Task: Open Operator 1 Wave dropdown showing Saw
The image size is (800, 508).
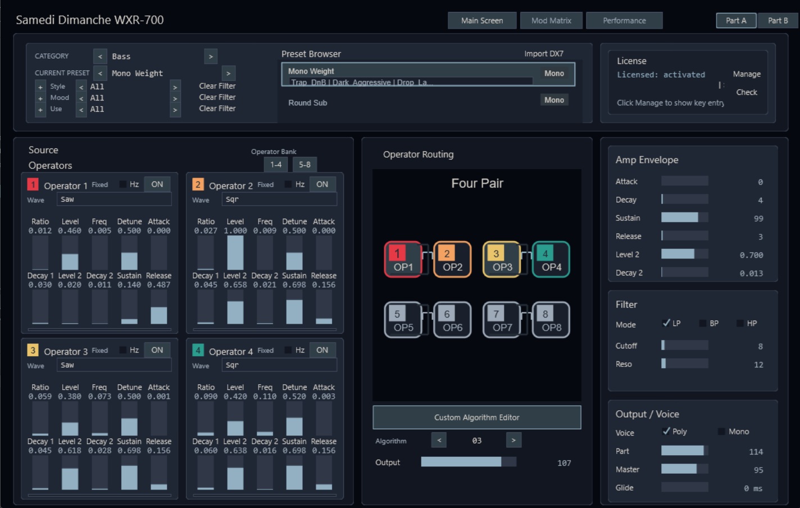Action: pos(114,199)
